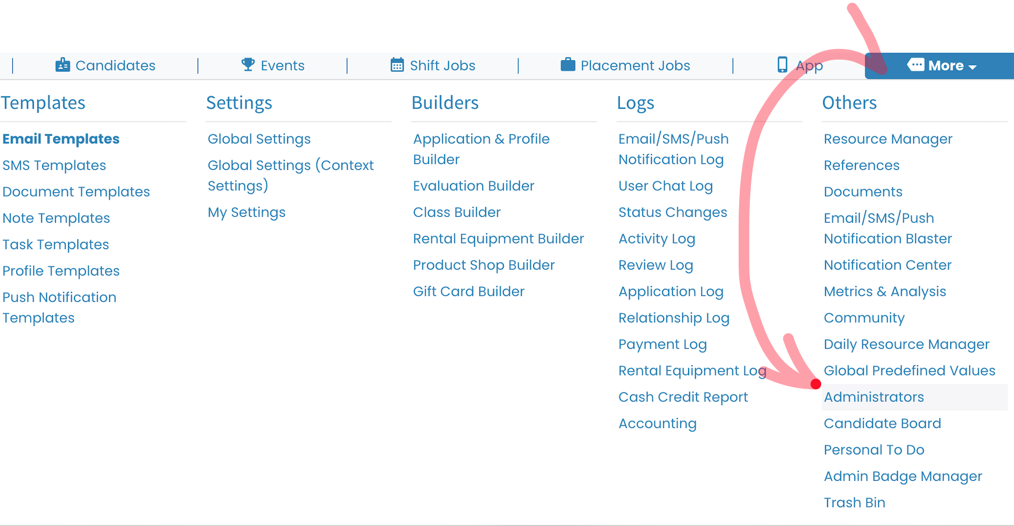Go to Metrics & Analysis
Screen dimensions: 1014x526
pos(885,292)
